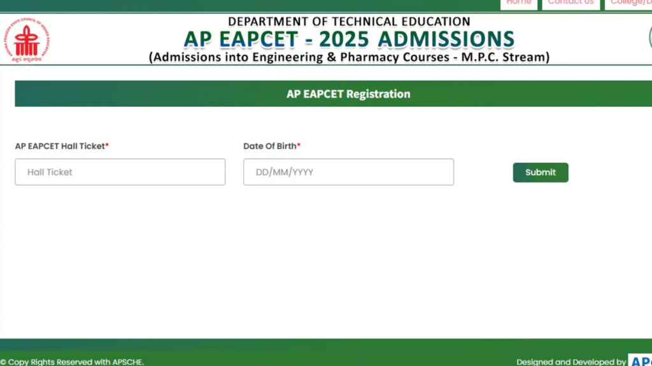Image resolution: width=652 pixels, height=366 pixels.
Task: Click the Date Of Birth label
Action: click(270, 146)
